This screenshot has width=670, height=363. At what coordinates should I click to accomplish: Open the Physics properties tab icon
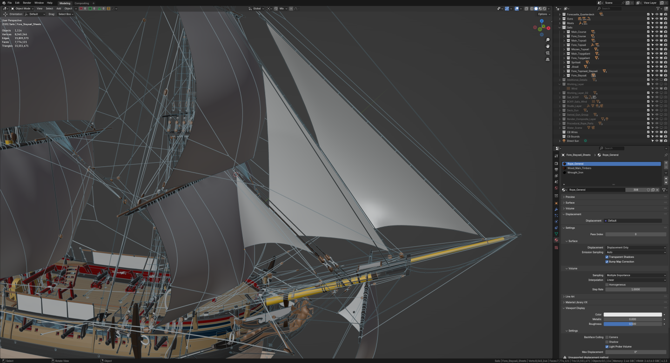[x=556, y=222]
